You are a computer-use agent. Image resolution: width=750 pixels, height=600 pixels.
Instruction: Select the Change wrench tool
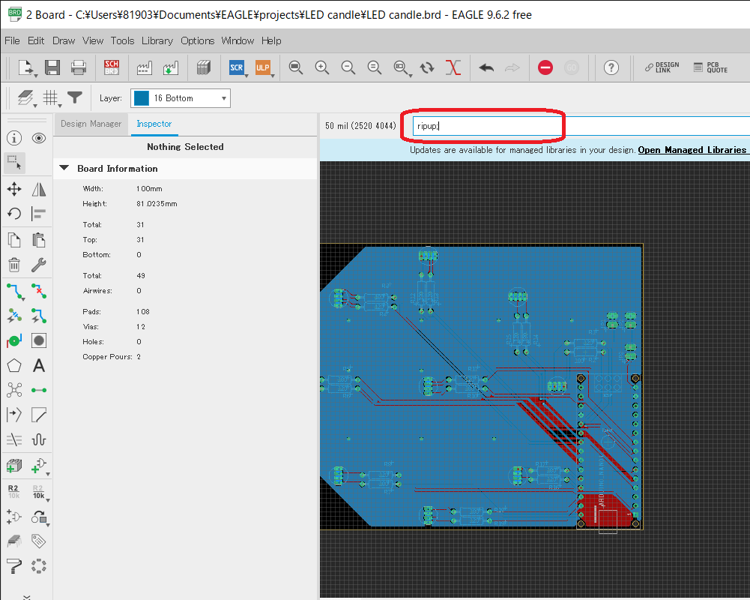(39, 264)
